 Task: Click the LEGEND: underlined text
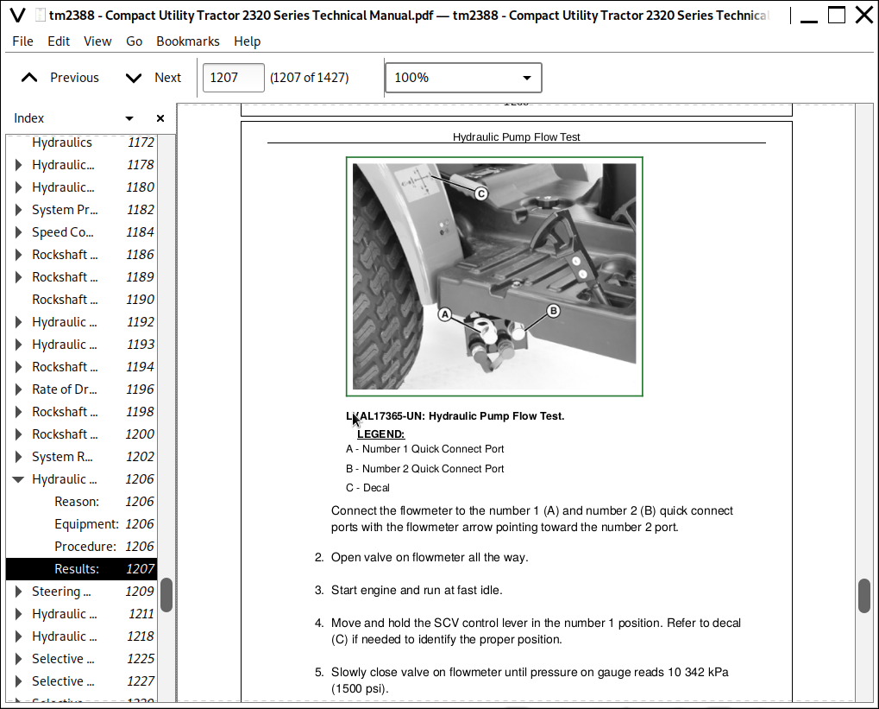point(380,434)
